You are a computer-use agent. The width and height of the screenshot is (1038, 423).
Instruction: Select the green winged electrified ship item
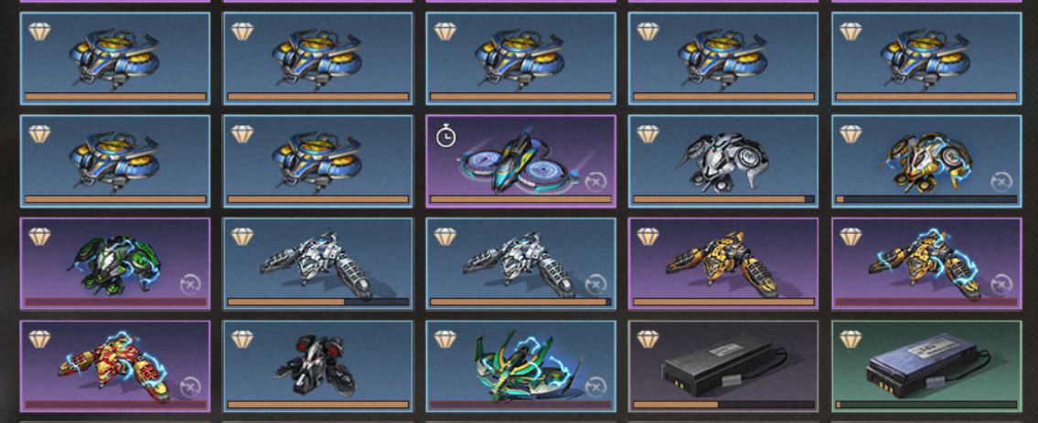(521, 367)
